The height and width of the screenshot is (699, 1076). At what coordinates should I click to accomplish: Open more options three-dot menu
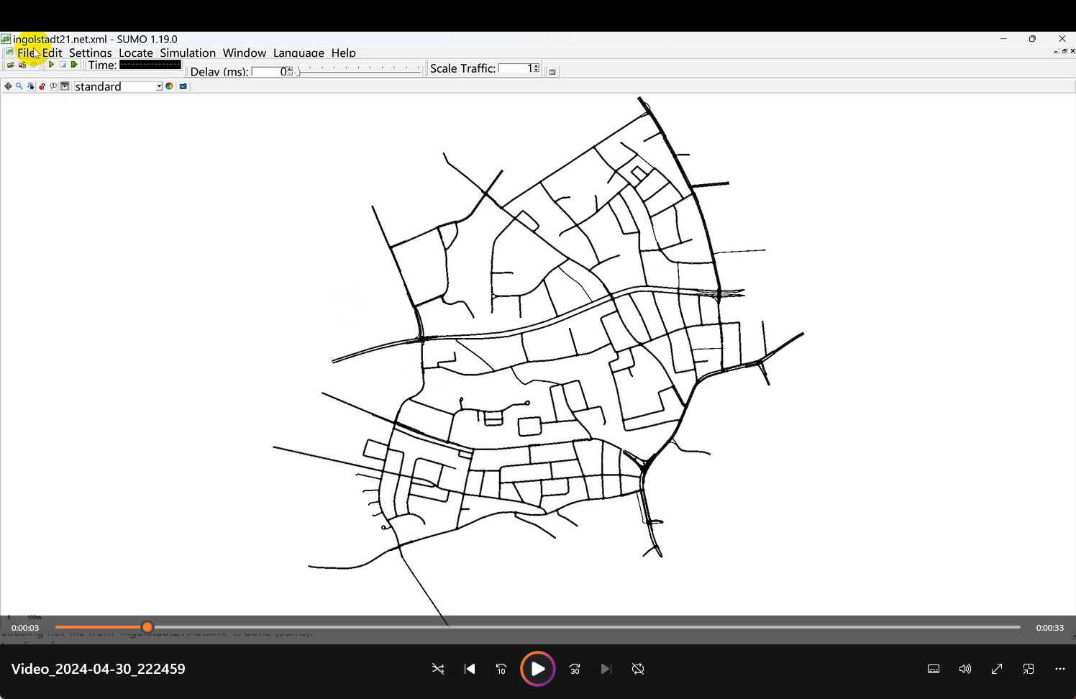tap(1060, 669)
